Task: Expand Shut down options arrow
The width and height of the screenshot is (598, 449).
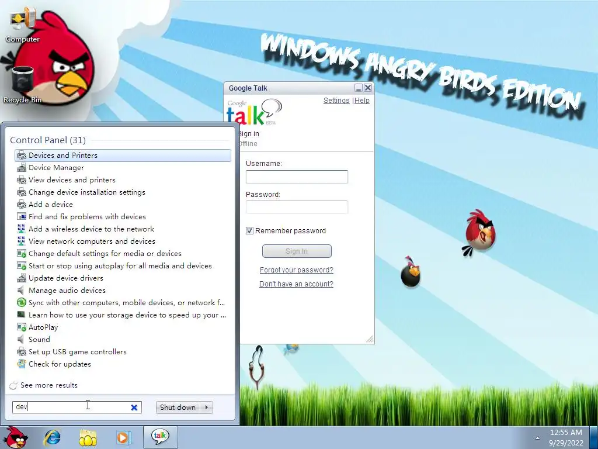Action: tap(207, 407)
